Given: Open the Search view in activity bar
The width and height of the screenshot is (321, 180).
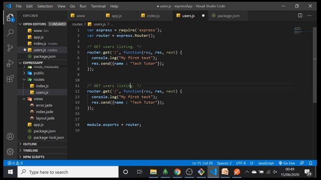Looking at the screenshot, I should coord(10,32).
